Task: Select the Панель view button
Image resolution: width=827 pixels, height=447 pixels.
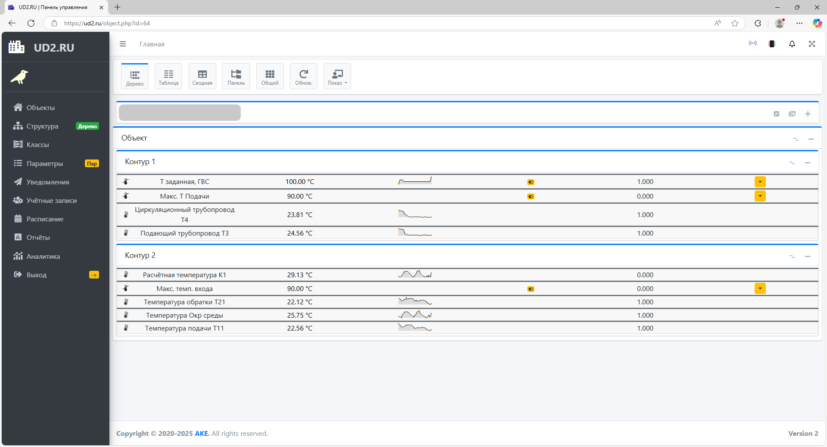Action: click(x=236, y=76)
